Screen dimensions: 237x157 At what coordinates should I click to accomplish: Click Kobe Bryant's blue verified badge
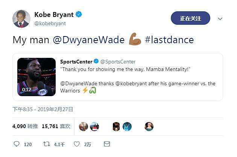click(79, 15)
